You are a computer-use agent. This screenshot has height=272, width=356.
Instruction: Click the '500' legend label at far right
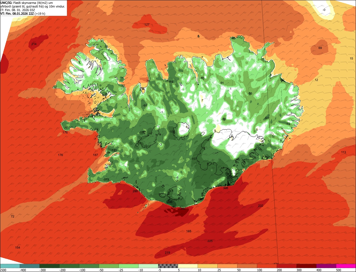pyautogui.click(x=338, y=270)
